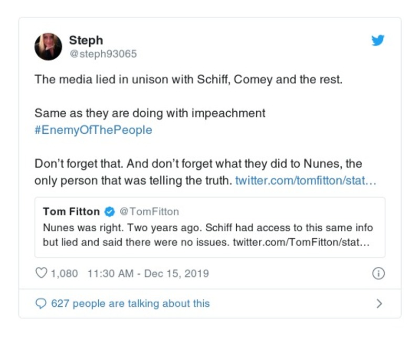
Task: Open the @TomFitton handle
Action: pos(150,212)
